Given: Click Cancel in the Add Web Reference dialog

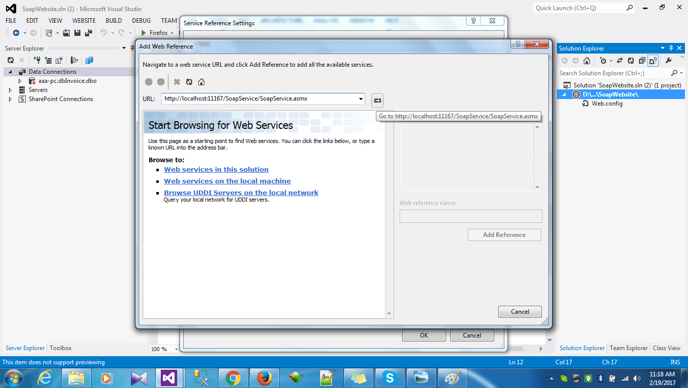Looking at the screenshot, I should tap(520, 312).
